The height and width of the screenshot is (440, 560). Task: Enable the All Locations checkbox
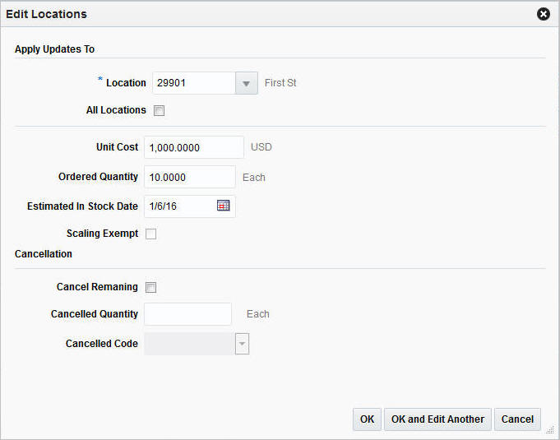click(x=159, y=110)
